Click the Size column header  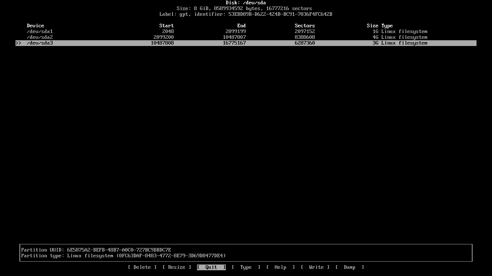click(372, 26)
